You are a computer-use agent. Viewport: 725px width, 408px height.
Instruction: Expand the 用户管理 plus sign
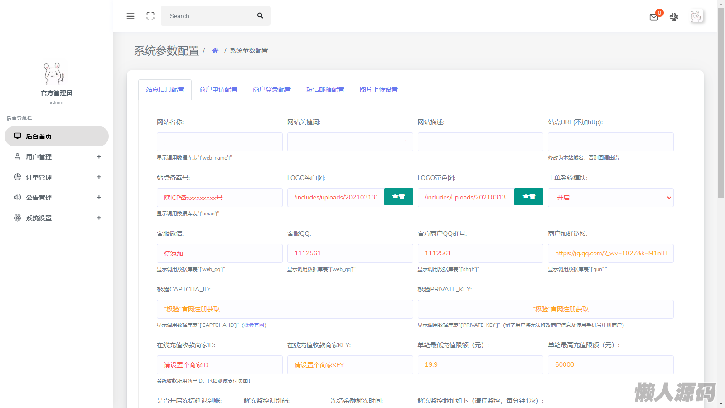(99, 157)
